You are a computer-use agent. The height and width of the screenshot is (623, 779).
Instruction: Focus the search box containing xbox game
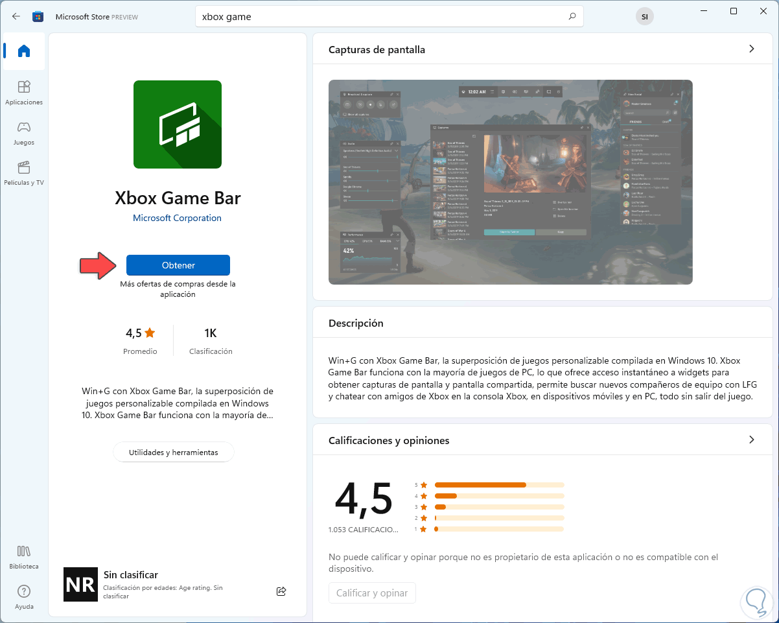(x=389, y=16)
